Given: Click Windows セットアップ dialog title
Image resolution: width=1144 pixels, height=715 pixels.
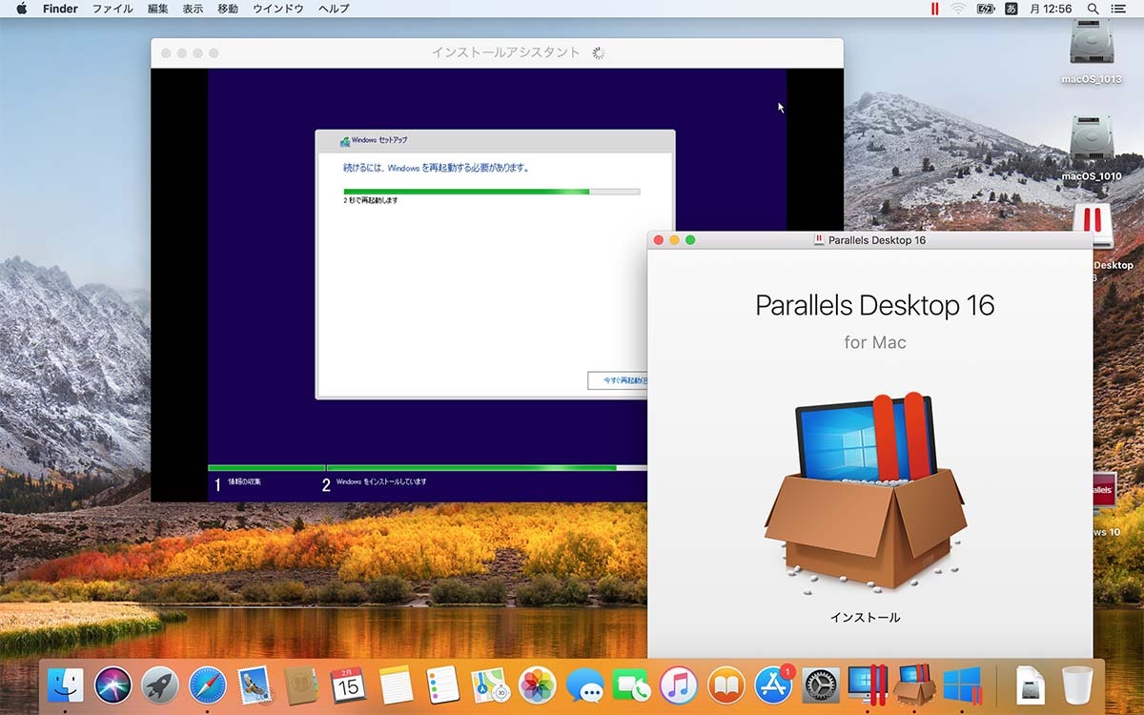Looking at the screenshot, I should (x=379, y=140).
